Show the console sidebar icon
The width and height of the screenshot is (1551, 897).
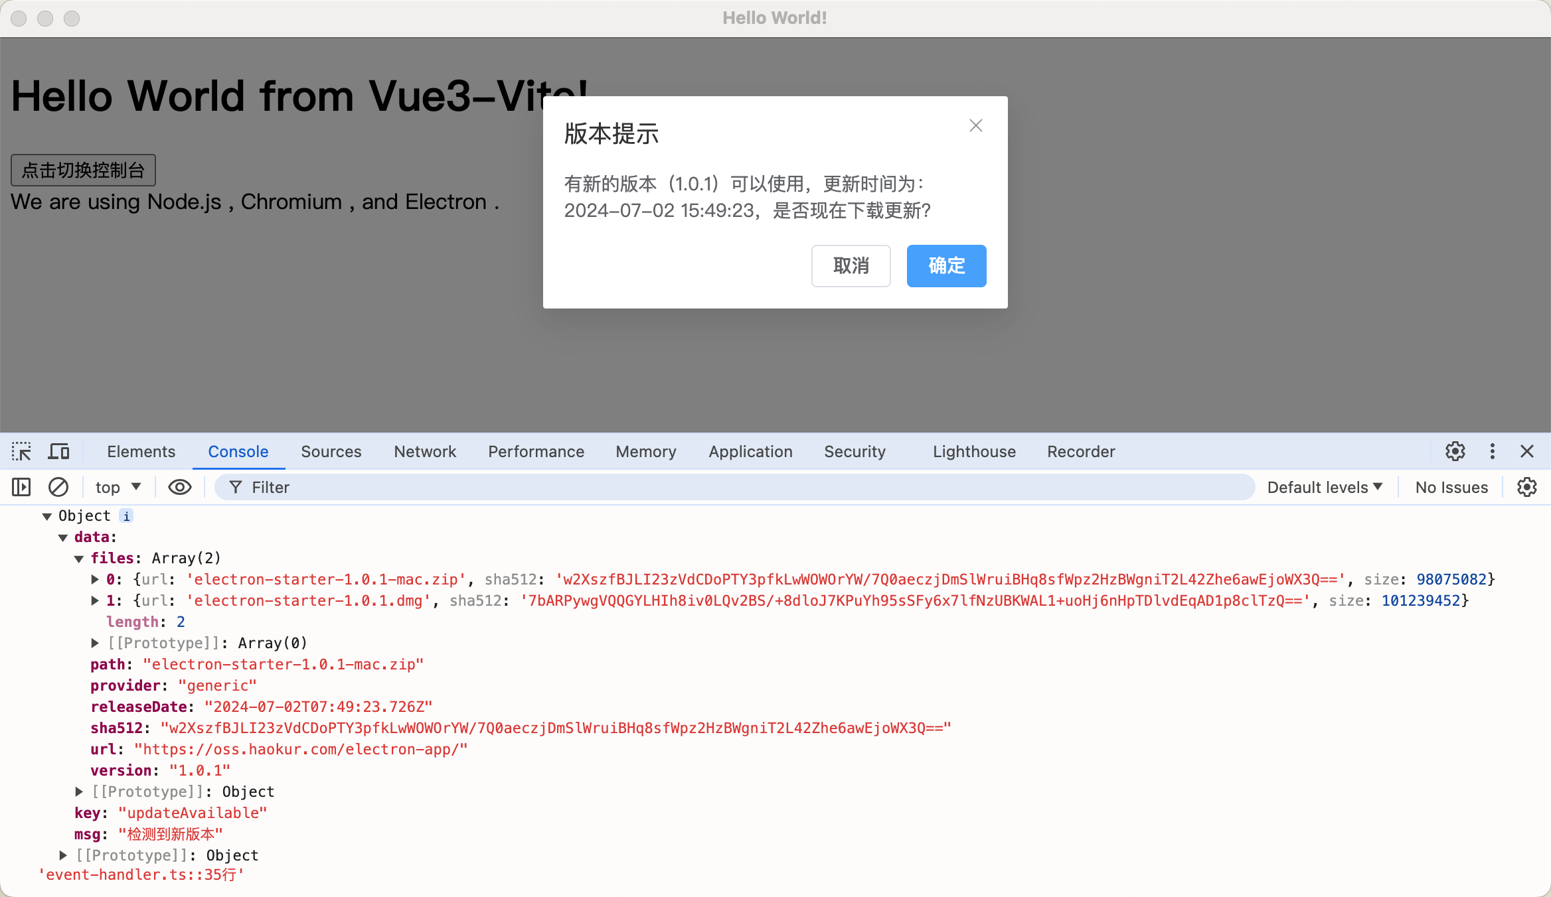21,488
